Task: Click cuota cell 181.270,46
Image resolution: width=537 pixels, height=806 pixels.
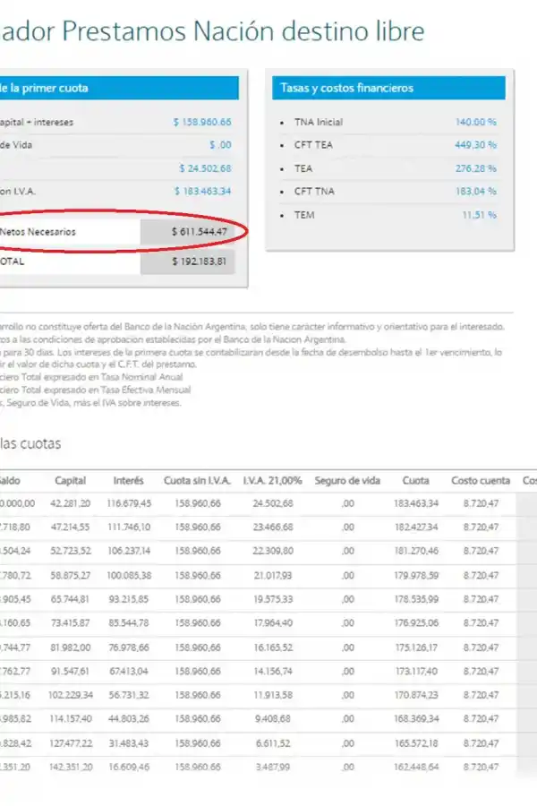Action: [x=416, y=551]
